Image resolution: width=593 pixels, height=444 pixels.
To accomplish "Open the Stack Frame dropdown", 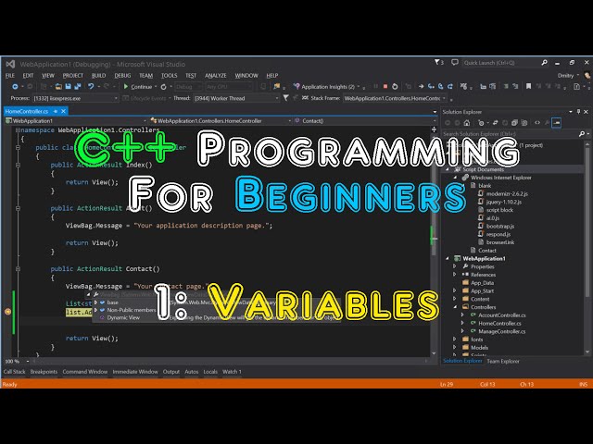I will tap(395, 98).
